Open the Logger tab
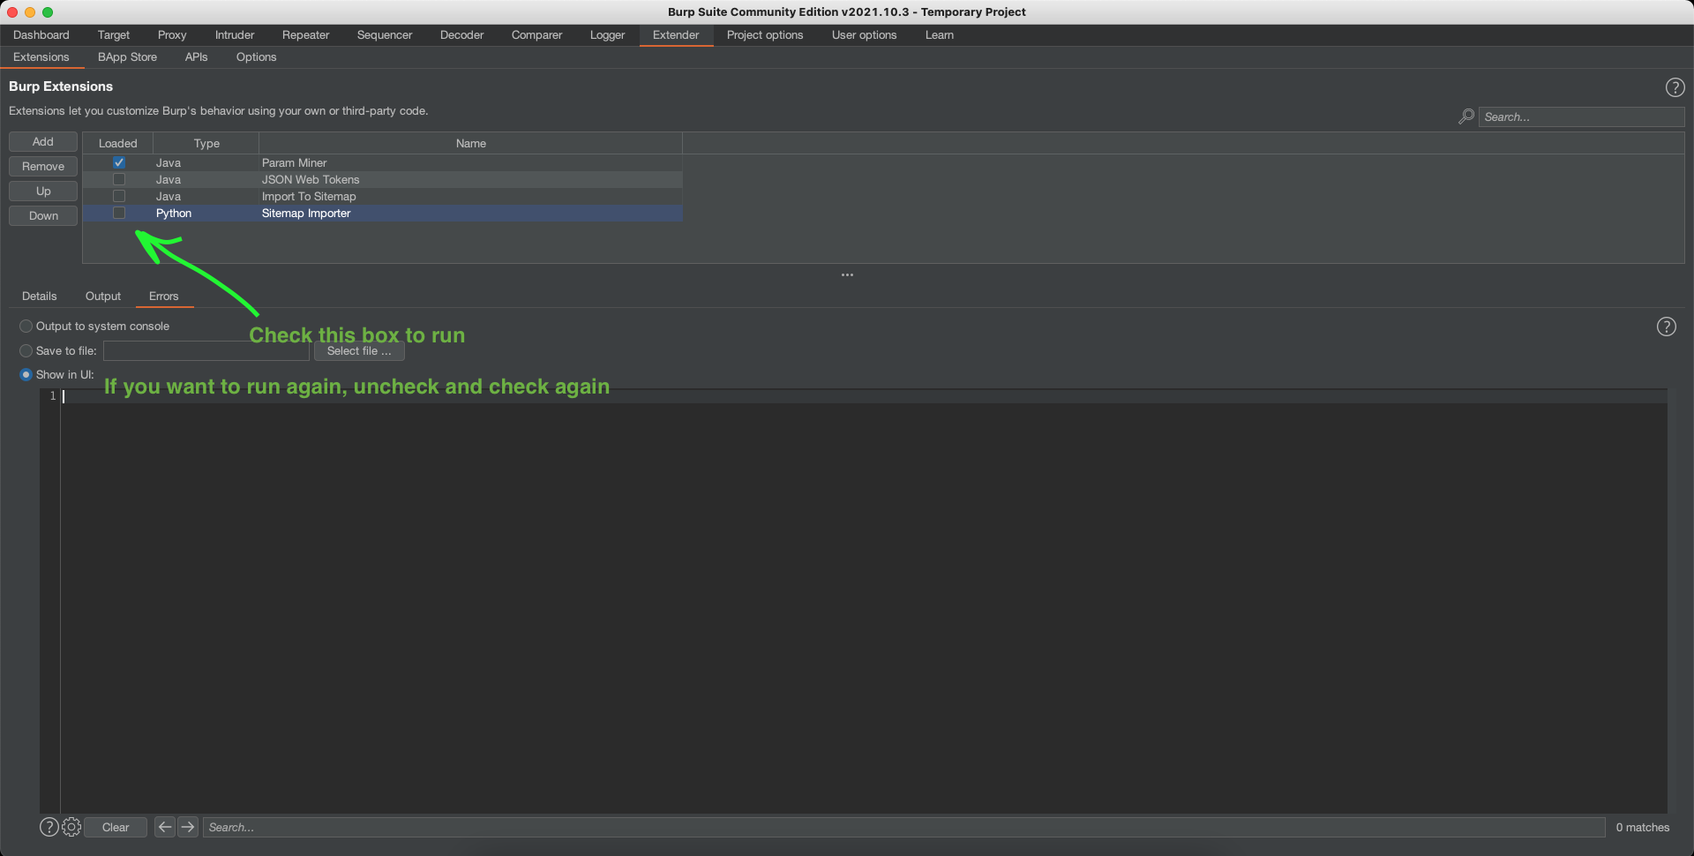The image size is (1694, 856). click(608, 35)
